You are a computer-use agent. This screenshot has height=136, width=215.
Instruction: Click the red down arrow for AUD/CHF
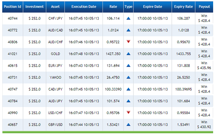(x=128, y=42)
